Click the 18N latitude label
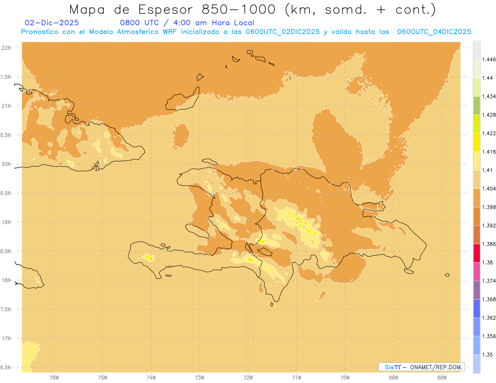 point(6,280)
